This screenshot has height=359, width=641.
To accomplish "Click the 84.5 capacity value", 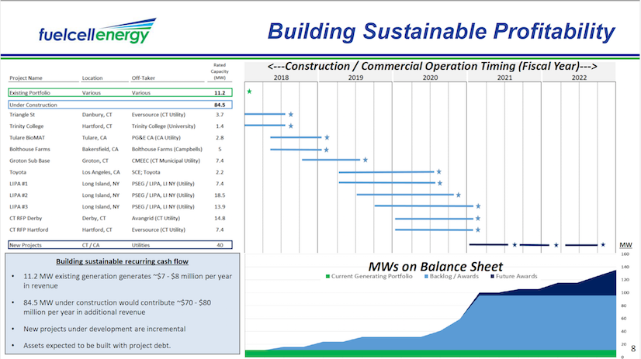I will pyautogui.click(x=220, y=105).
